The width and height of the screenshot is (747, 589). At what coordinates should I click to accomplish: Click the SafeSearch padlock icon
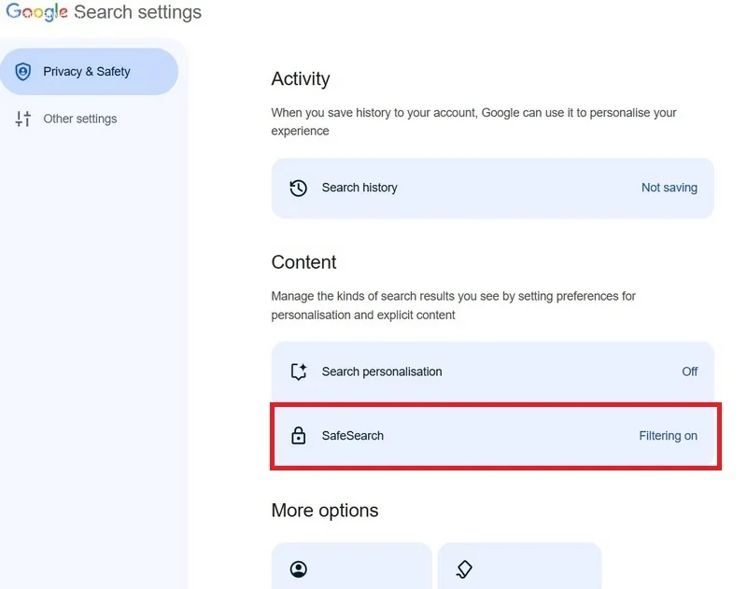298,435
